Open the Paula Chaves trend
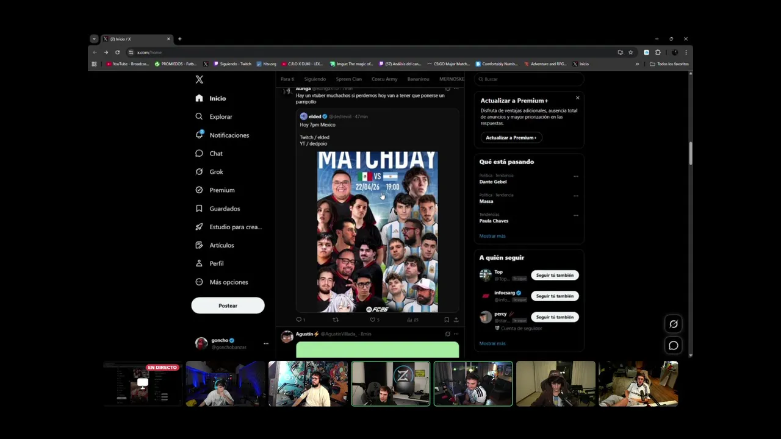Screen dimensions: 781x439 (x=494, y=221)
